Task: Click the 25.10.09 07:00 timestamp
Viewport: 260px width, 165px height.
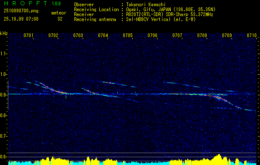Action: (x=21, y=19)
